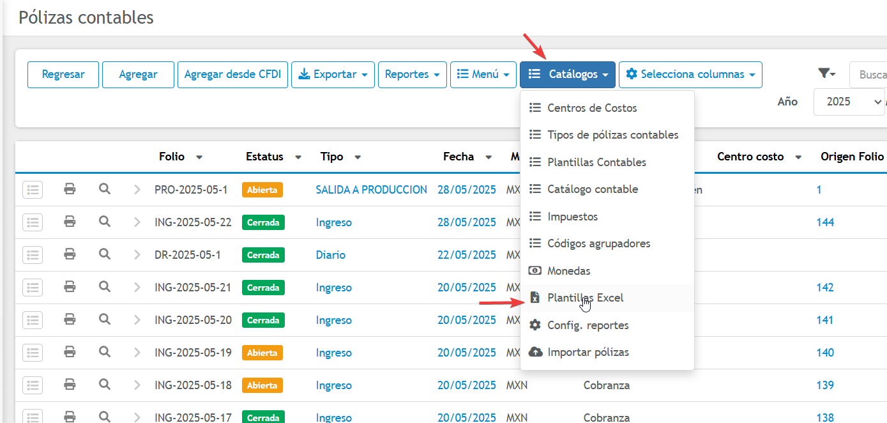Image resolution: width=887 pixels, height=423 pixels.
Task: Click Agregar desde CFDI button
Action: 232,74
